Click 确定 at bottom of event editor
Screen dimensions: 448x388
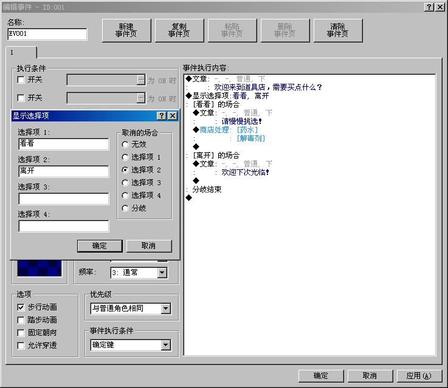click(321, 376)
